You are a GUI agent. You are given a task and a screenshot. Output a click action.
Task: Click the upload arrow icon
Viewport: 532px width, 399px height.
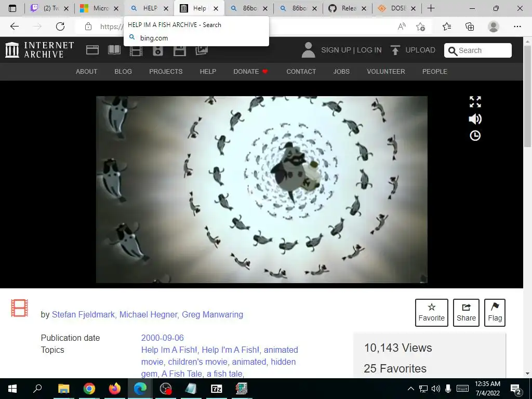coord(395,50)
